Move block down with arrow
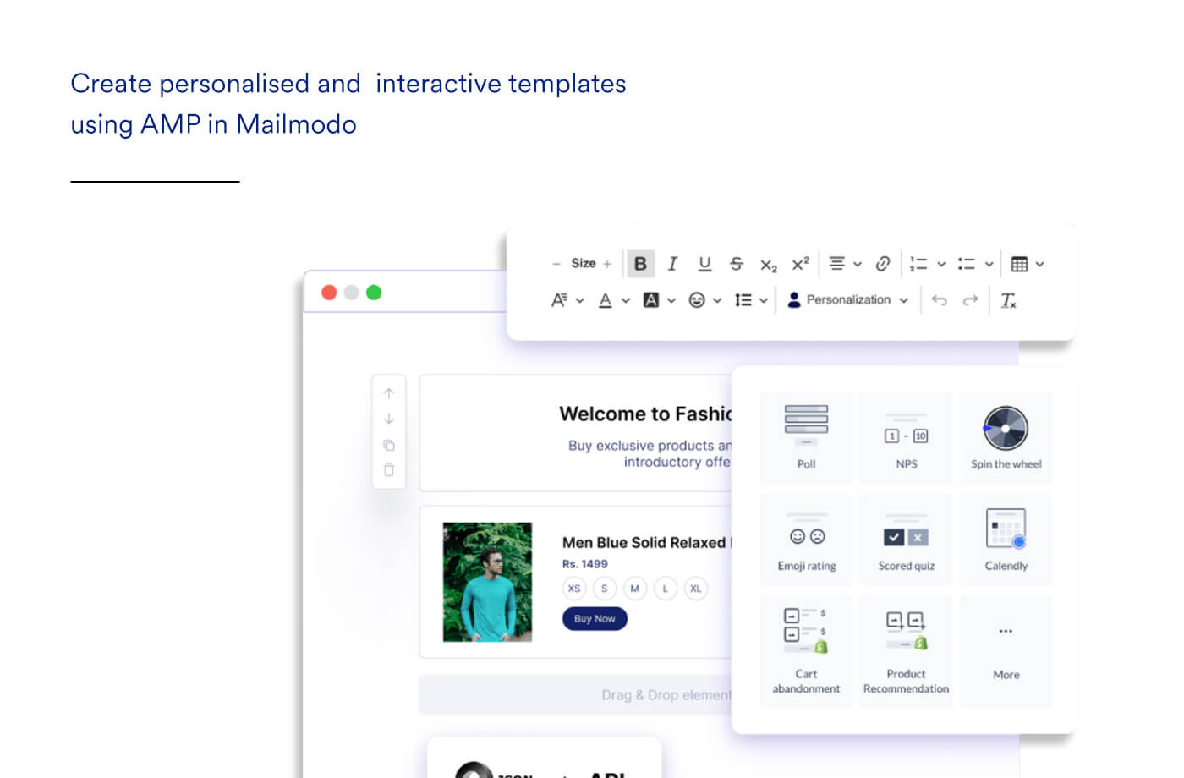The height and width of the screenshot is (778, 1184). coord(389,419)
